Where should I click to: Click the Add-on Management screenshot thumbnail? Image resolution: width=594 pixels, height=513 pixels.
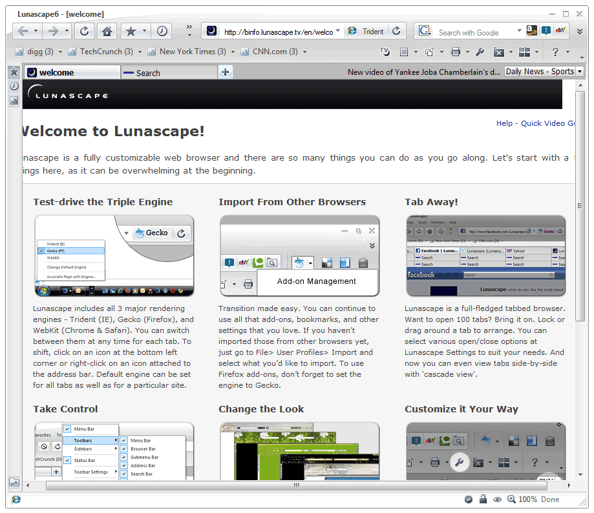pyautogui.click(x=300, y=256)
